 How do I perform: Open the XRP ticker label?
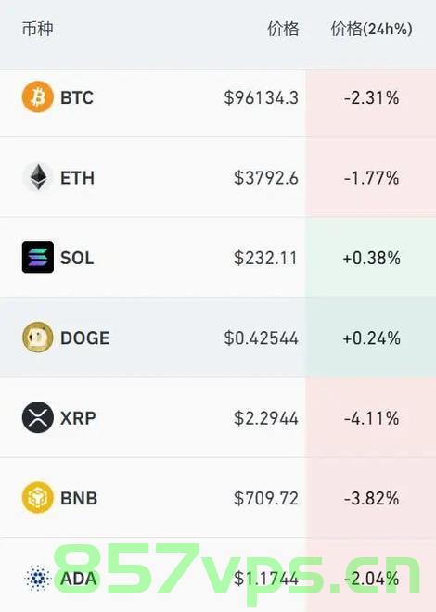point(78,418)
